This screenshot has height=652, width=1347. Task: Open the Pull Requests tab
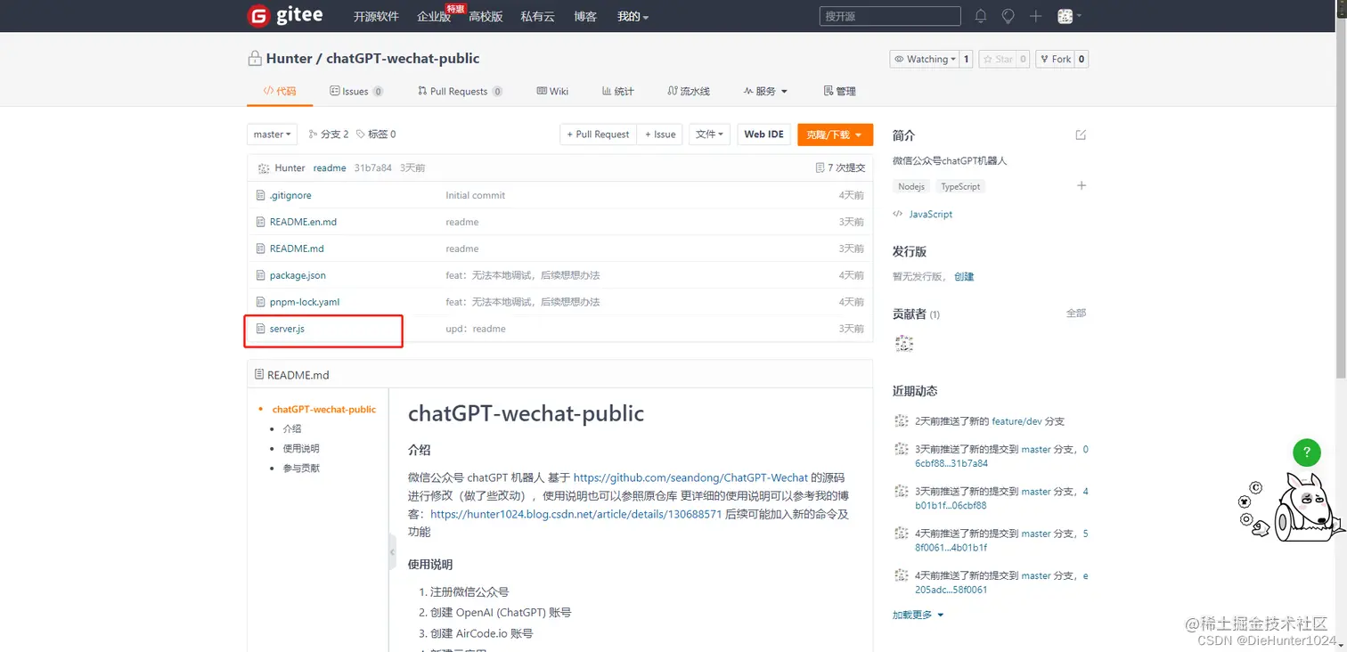[460, 91]
